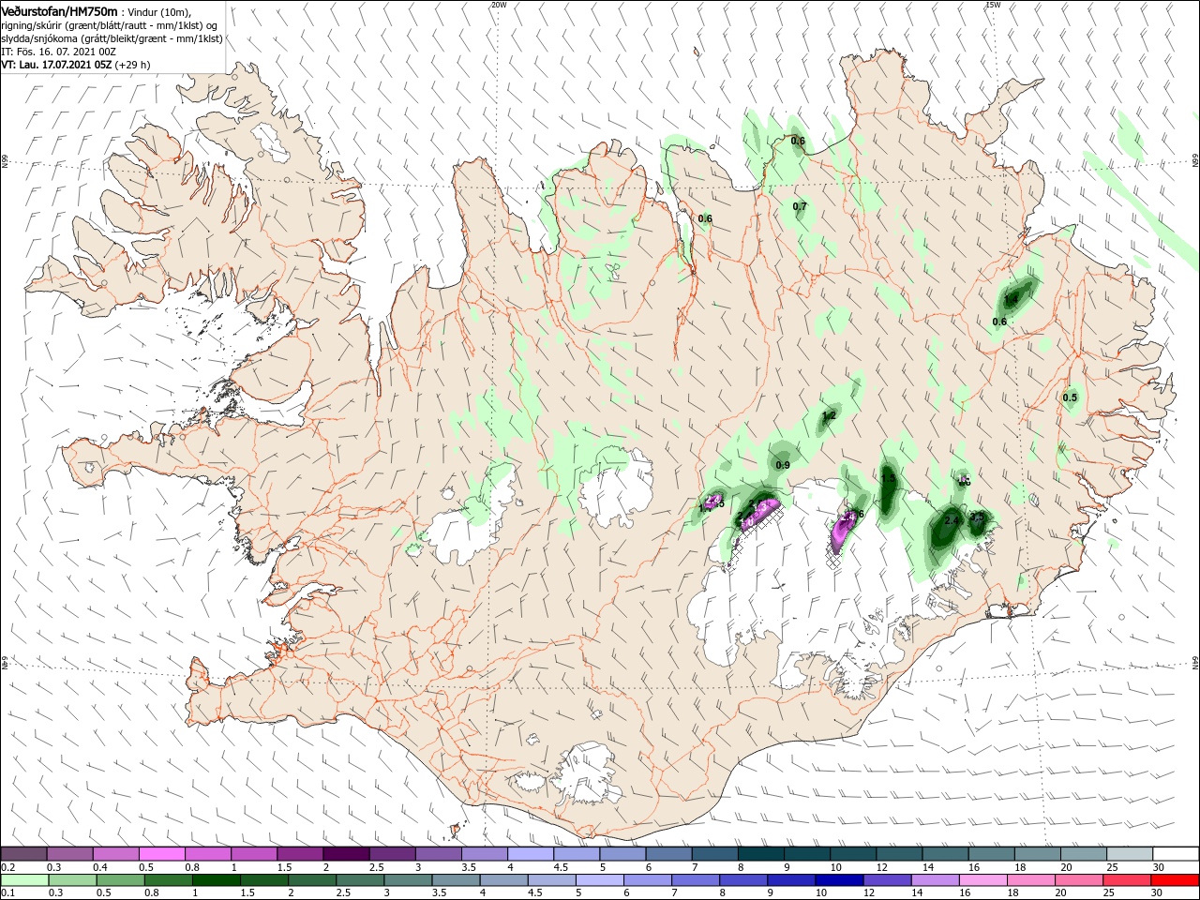Click the 0.5 value on the map's east coast
Viewport: 1200px width, 900px height.
coord(1070,397)
